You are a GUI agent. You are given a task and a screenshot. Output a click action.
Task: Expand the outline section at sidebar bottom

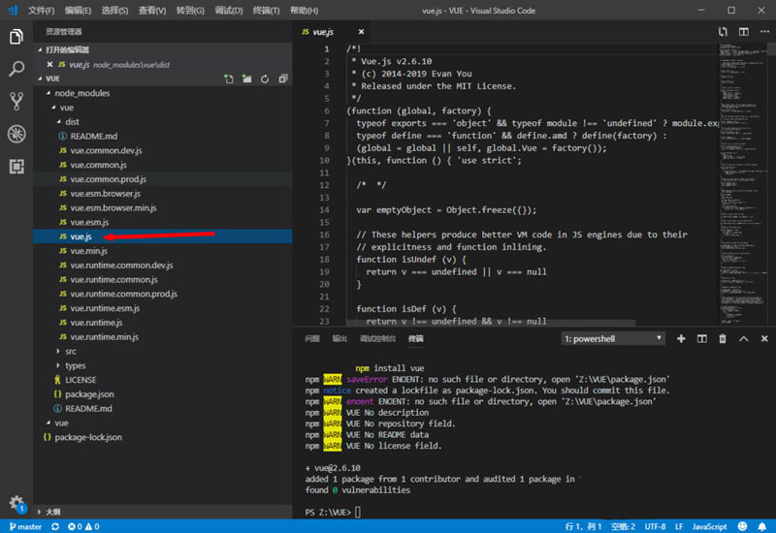coord(51,511)
